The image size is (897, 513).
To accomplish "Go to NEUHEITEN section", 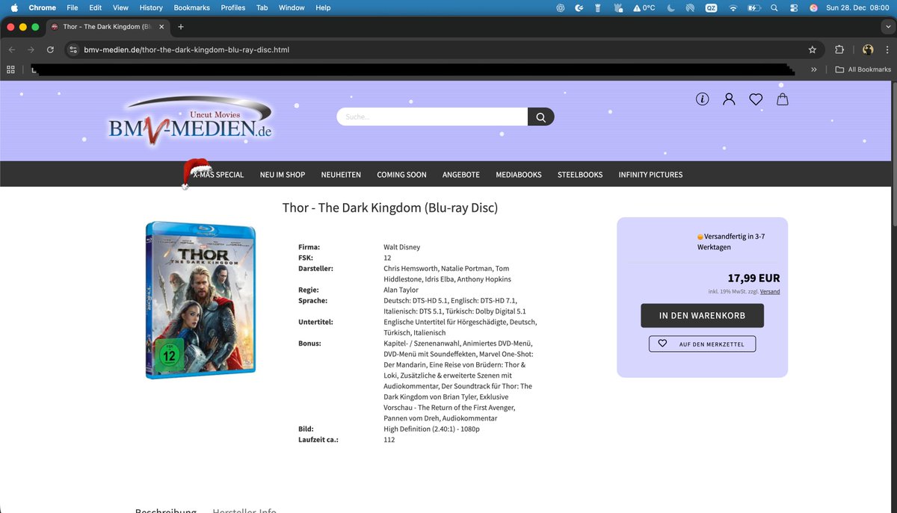I will (341, 175).
